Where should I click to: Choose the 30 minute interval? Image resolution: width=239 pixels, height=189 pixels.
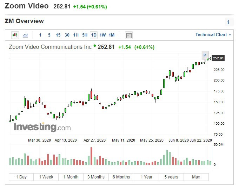67,35
